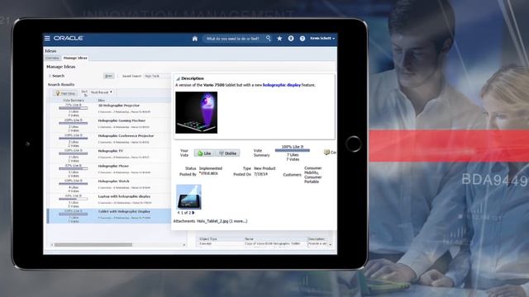This screenshot has height=297, width=529.
Task: Go to the Home icon
Action: (195, 39)
